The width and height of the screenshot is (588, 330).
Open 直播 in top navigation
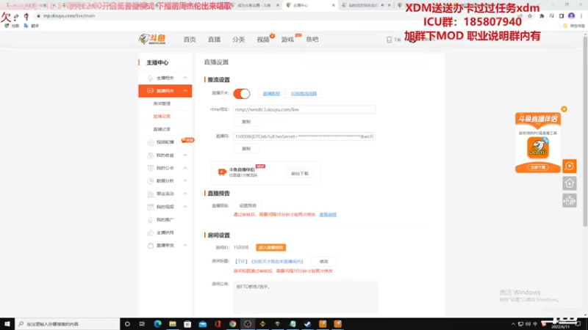(x=214, y=40)
